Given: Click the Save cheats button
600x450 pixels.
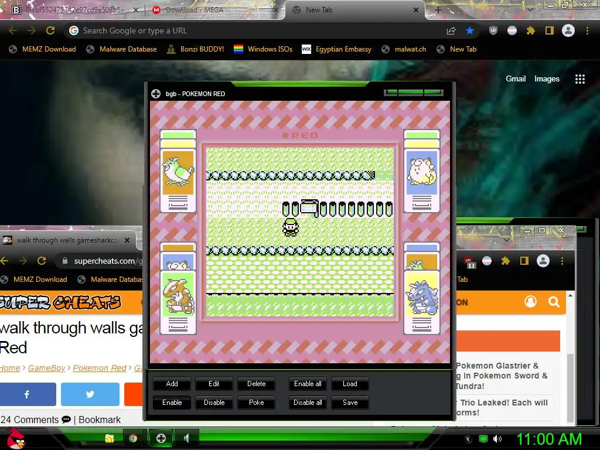Looking at the screenshot, I should pyautogui.click(x=350, y=403).
